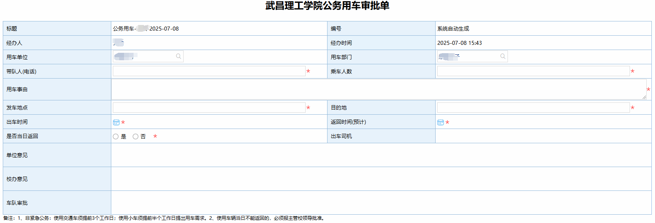Focus the 用车事由 text area
655x223 pixels.
[x=378, y=89]
